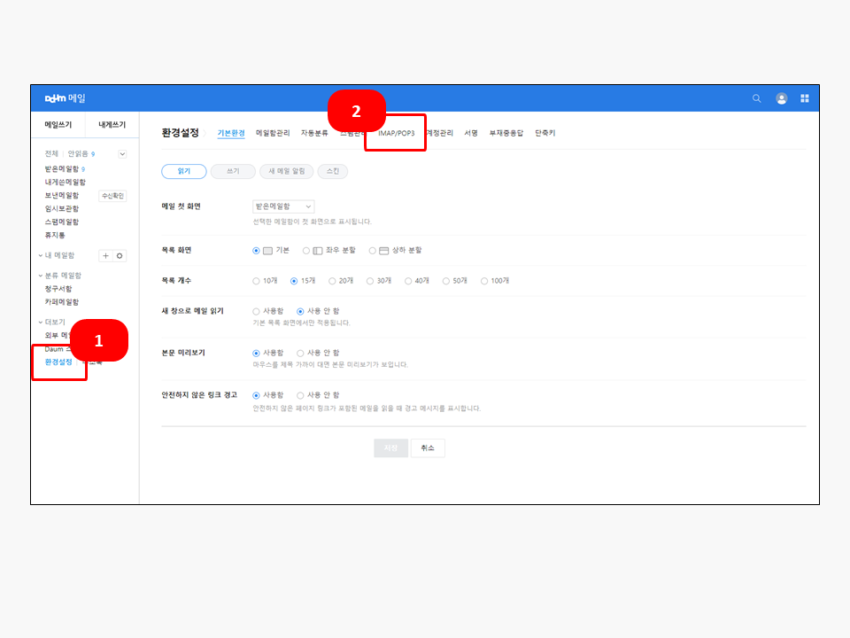850x638 pixels.
Task: Click the Daum 메일 logo
Action: (x=66, y=98)
